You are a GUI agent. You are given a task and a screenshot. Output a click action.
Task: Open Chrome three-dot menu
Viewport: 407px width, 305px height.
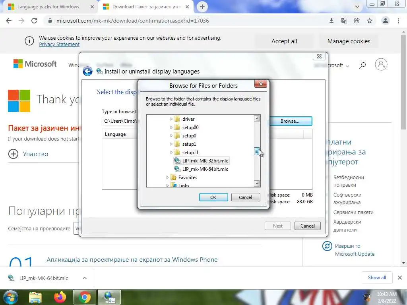pos(398,21)
